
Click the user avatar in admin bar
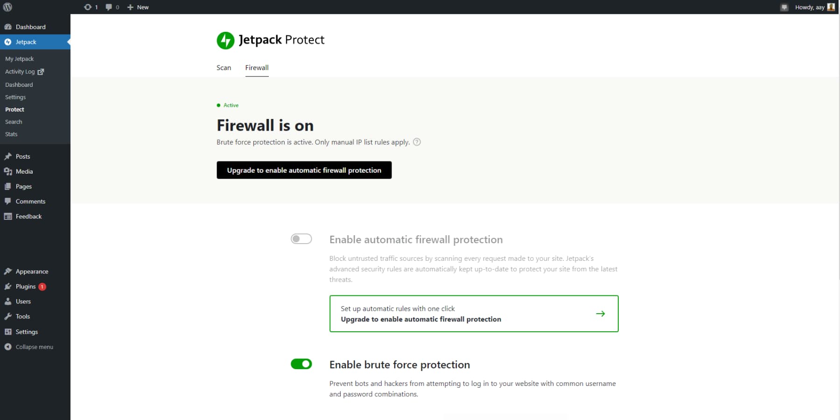tap(831, 7)
